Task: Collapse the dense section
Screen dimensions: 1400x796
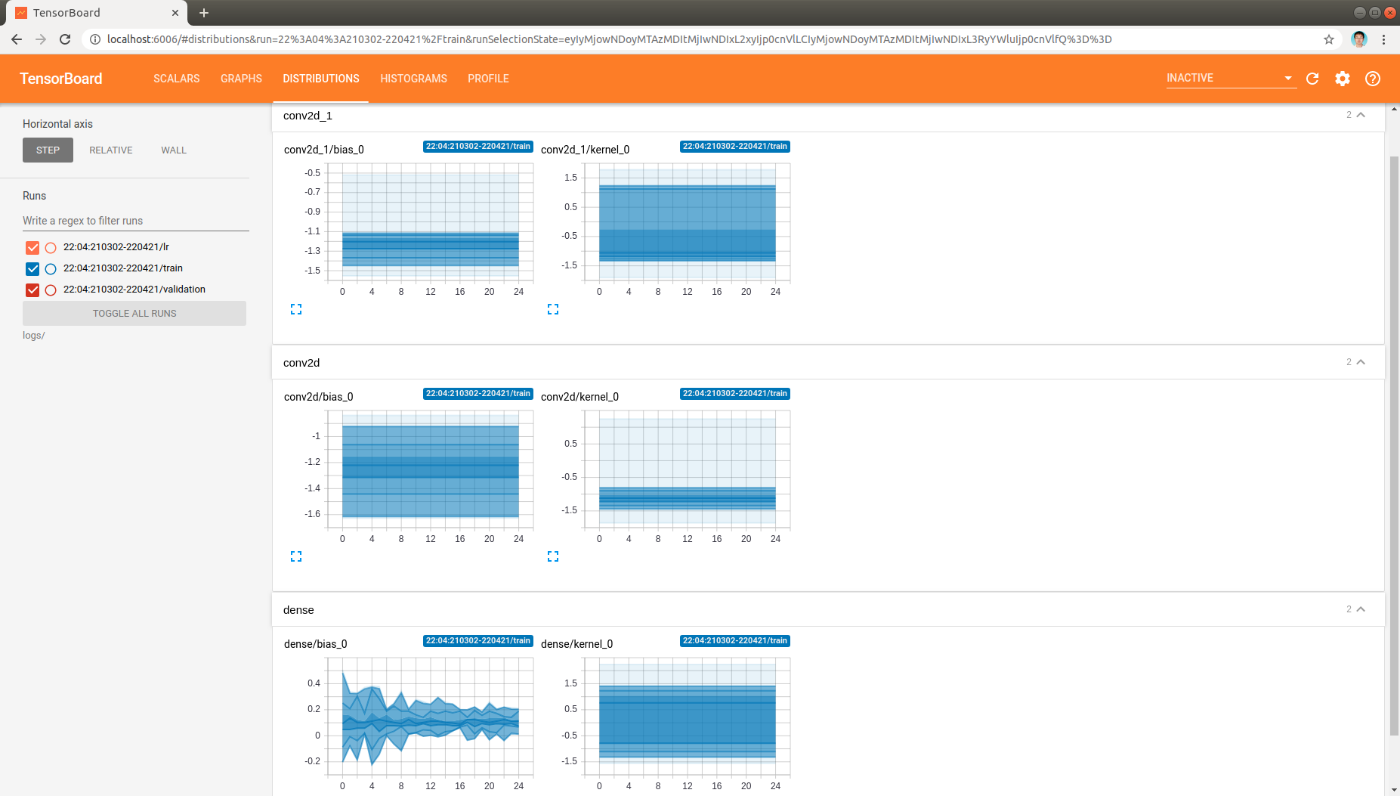Action: [1361, 609]
